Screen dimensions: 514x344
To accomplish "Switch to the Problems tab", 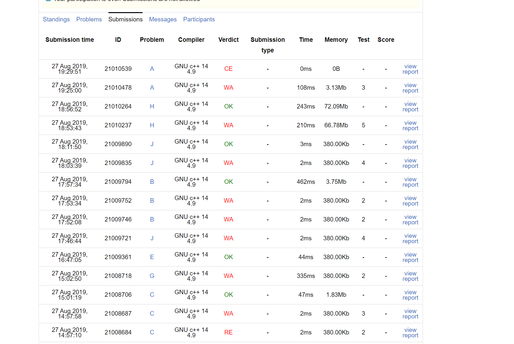I will click(x=89, y=19).
